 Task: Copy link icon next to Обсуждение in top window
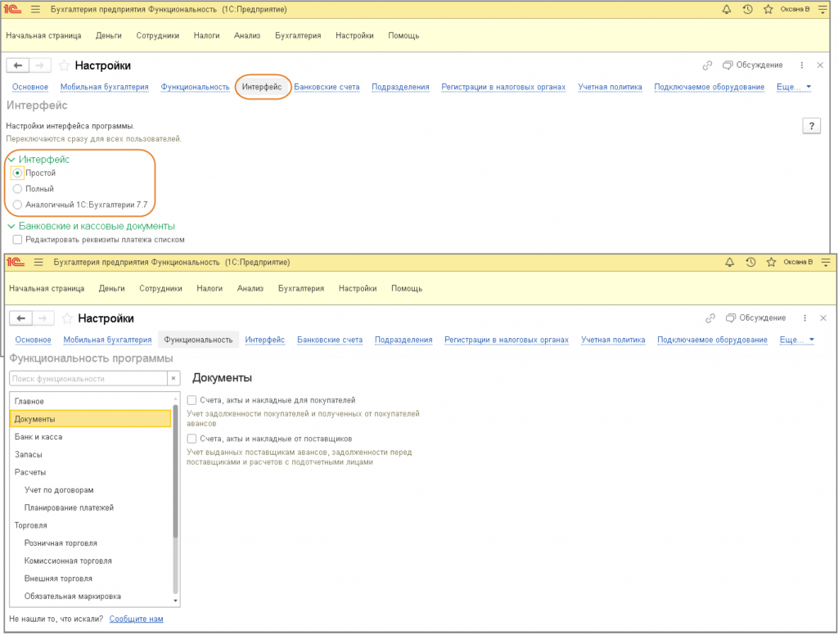(x=708, y=65)
